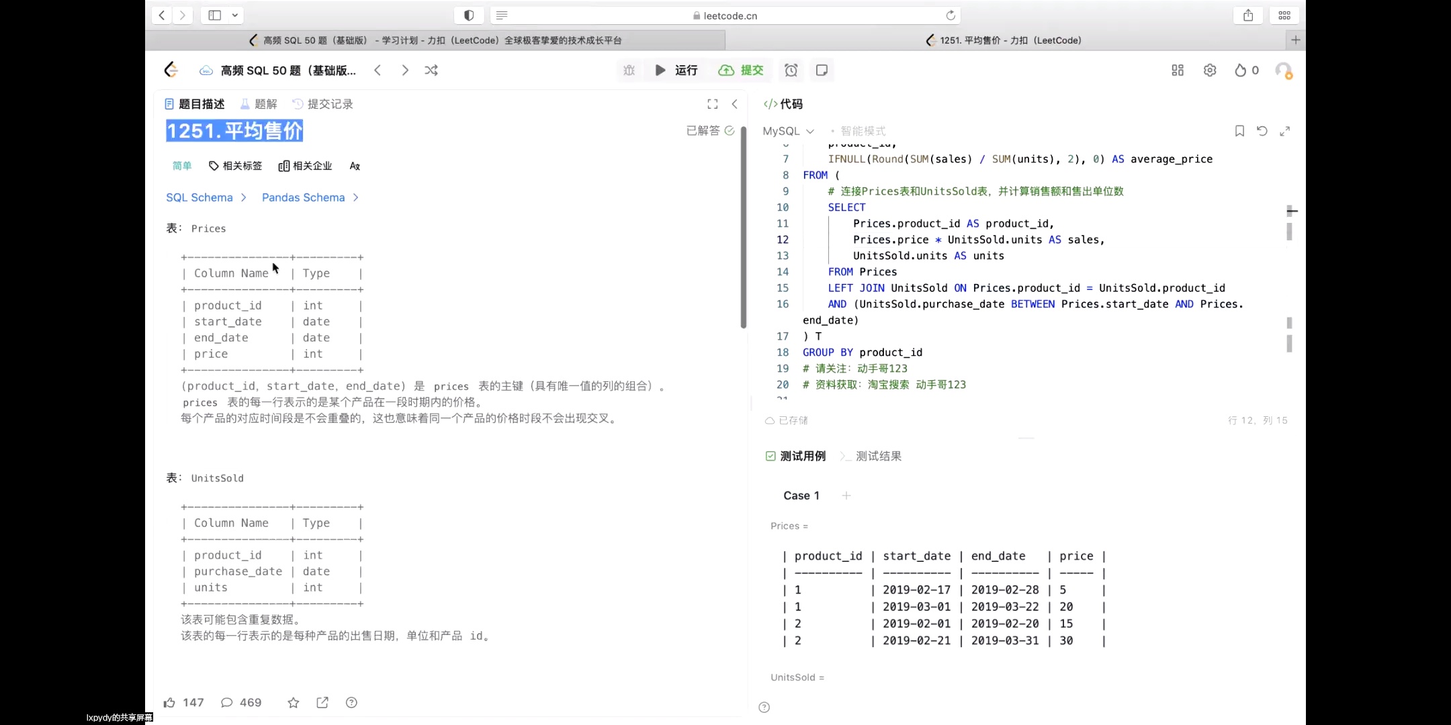Switch to the 题解 tab

pos(258,104)
